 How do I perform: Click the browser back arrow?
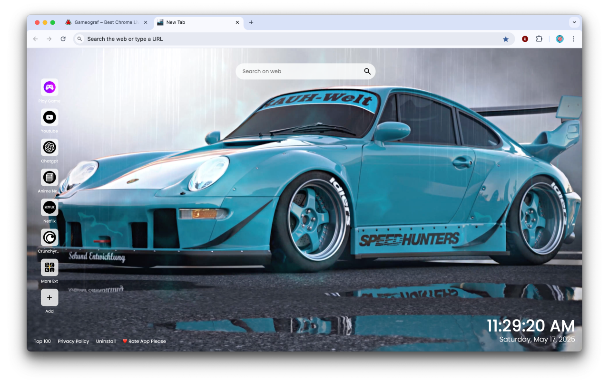(x=35, y=39)
